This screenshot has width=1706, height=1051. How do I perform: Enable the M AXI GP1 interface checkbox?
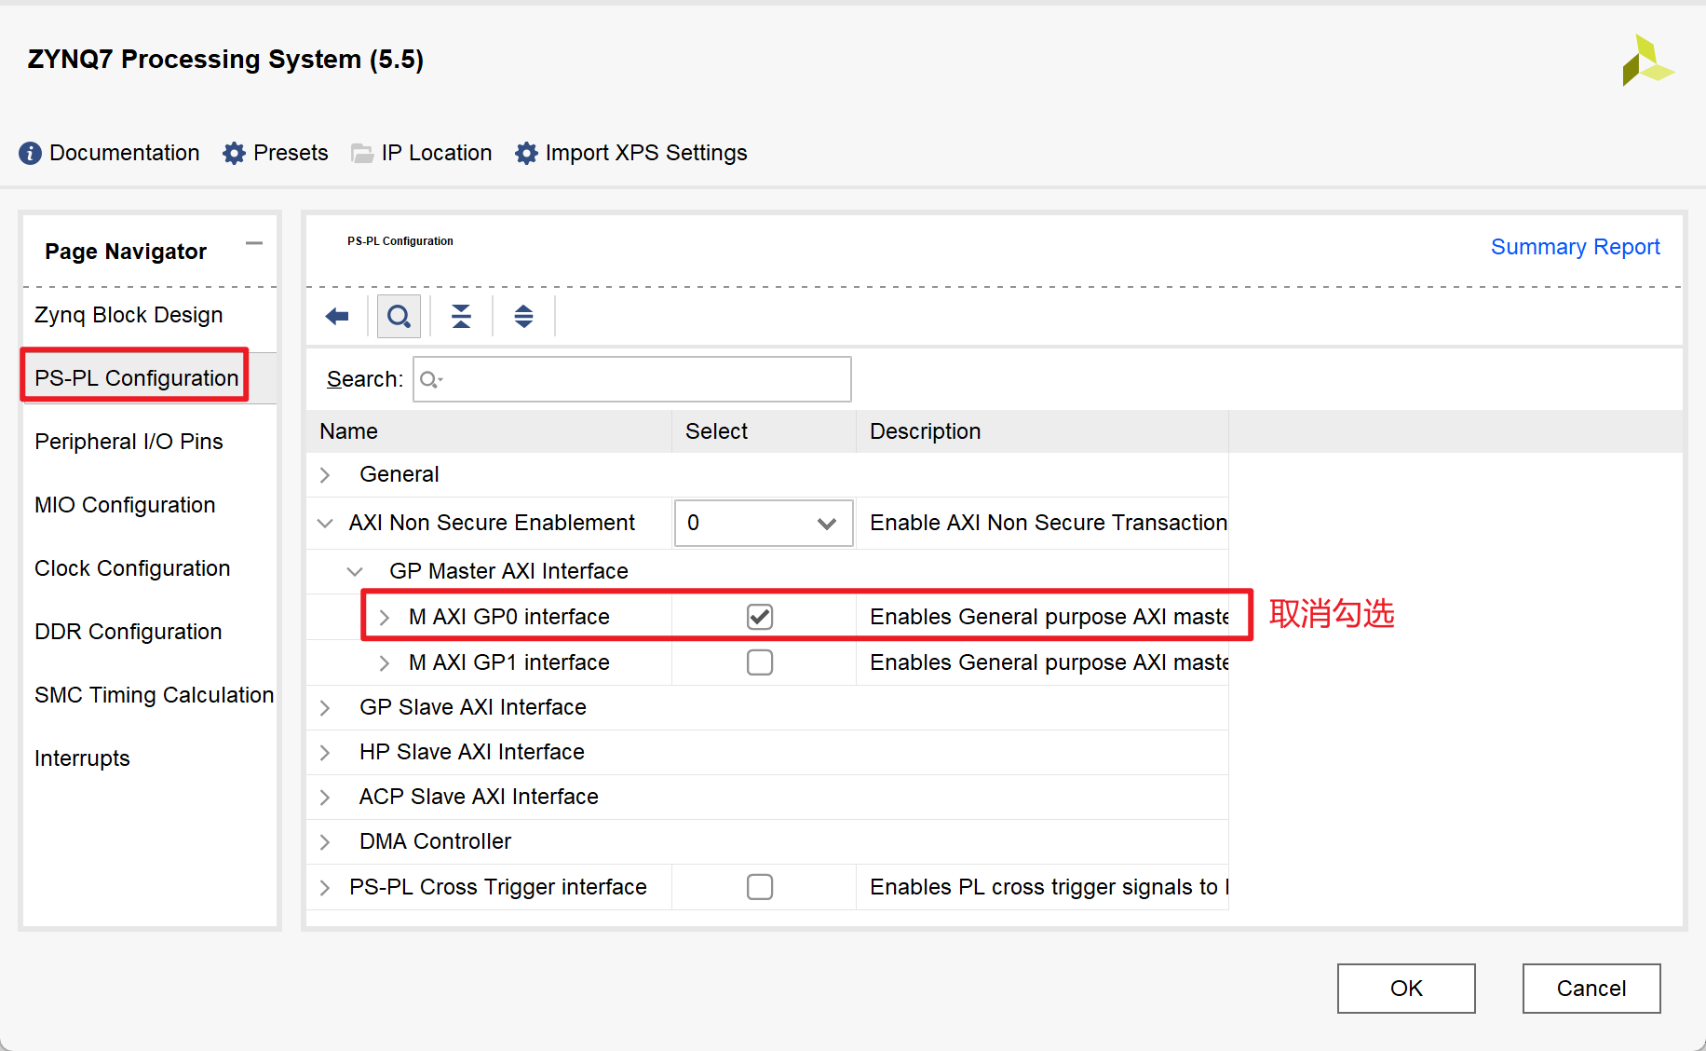point(760,662)
